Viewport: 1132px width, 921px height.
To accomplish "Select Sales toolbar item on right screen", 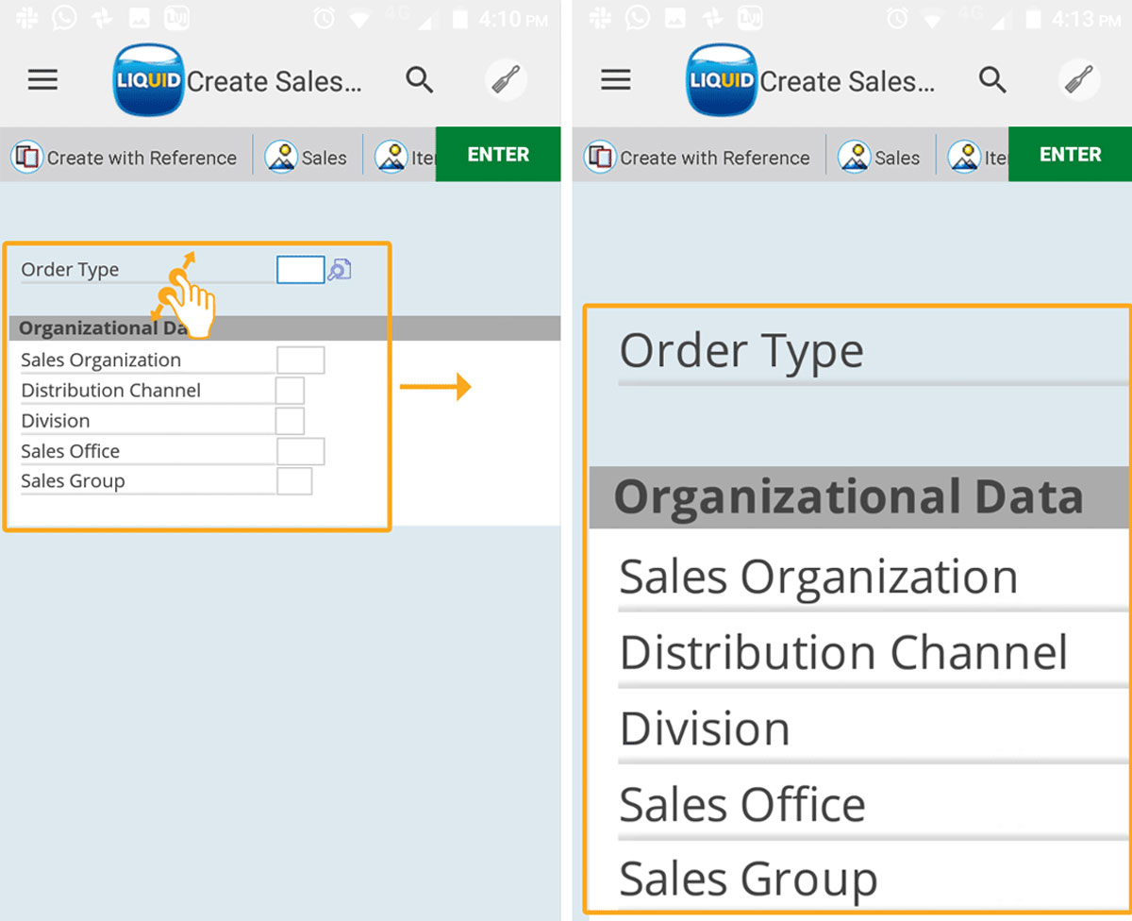I will [880, 158].
